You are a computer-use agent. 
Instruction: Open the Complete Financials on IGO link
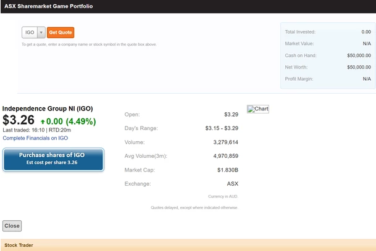pos(35,138)
